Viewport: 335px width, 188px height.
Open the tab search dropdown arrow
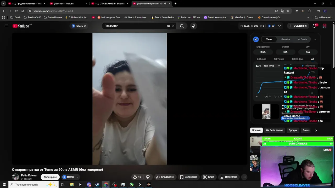click(3, 4)
